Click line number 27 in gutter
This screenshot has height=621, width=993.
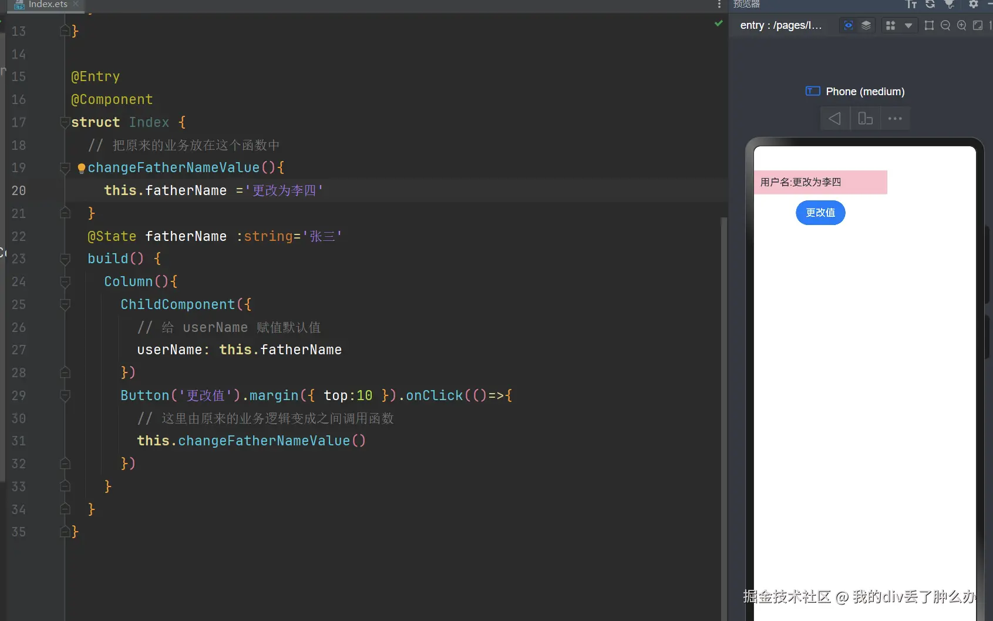pyautogui.click(x=19, y=350)
